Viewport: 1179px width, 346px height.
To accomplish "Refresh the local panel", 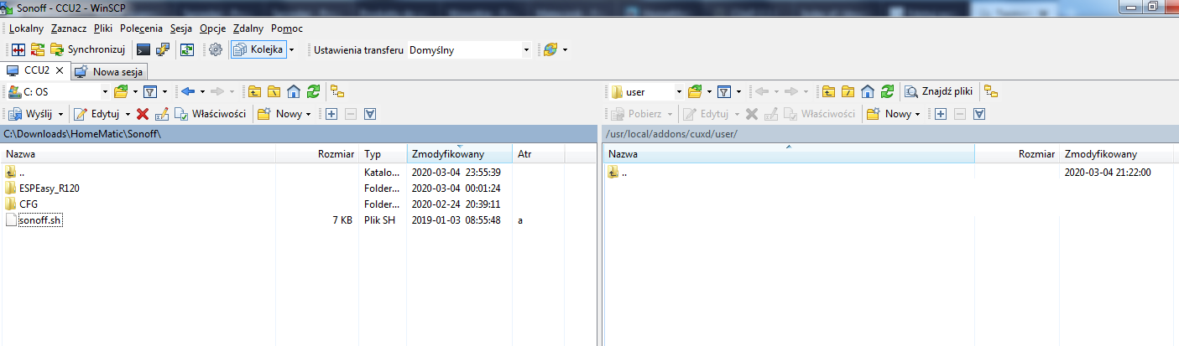I will pos(313,91).
